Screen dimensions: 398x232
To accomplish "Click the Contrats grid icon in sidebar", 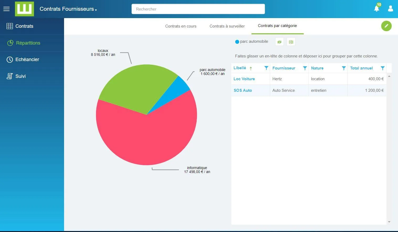I will [10, 26].
